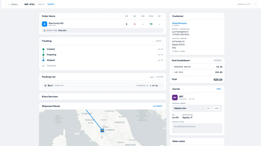261x146 pixels.
Task: Click the purple BRT carrier logo
Action: click(175, 98)
